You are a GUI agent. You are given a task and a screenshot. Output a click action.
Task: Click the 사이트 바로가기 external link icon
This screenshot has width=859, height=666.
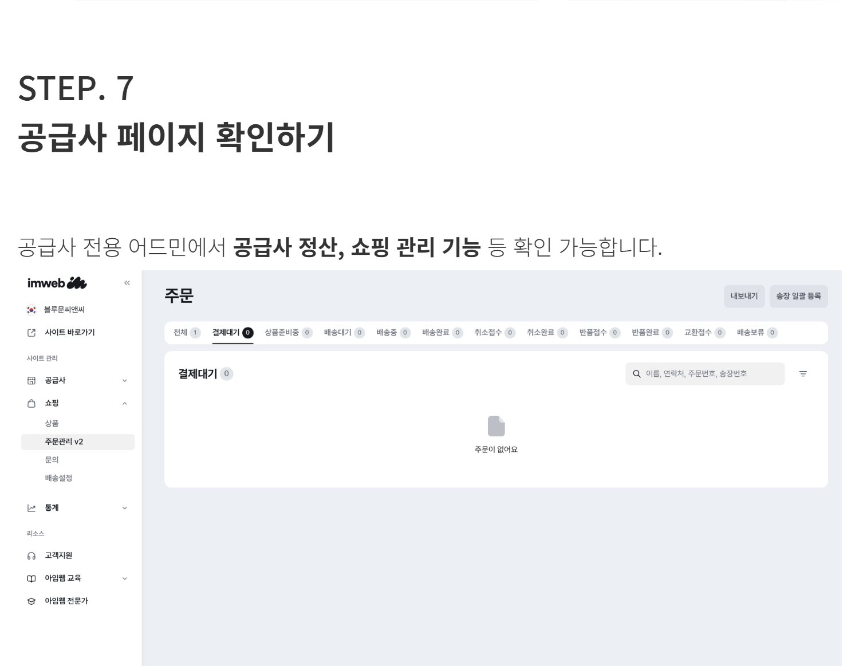(x=31, y=333)
